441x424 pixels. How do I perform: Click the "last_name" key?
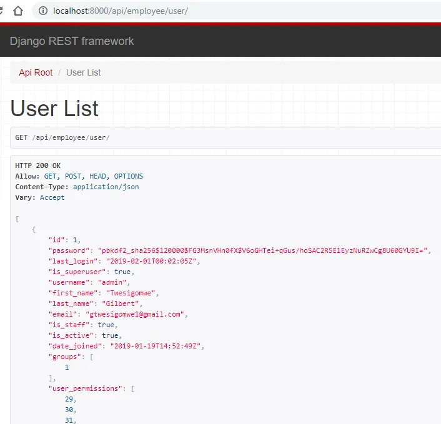click(x=71, y=303)
